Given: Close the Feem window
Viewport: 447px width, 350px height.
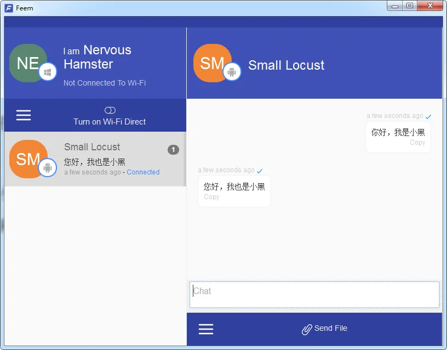Looking at the screenshot, I should click(430, 5).
